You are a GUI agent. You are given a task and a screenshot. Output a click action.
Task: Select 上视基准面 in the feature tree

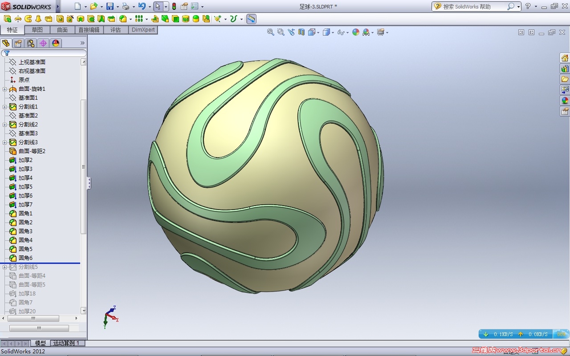[32, 62]
